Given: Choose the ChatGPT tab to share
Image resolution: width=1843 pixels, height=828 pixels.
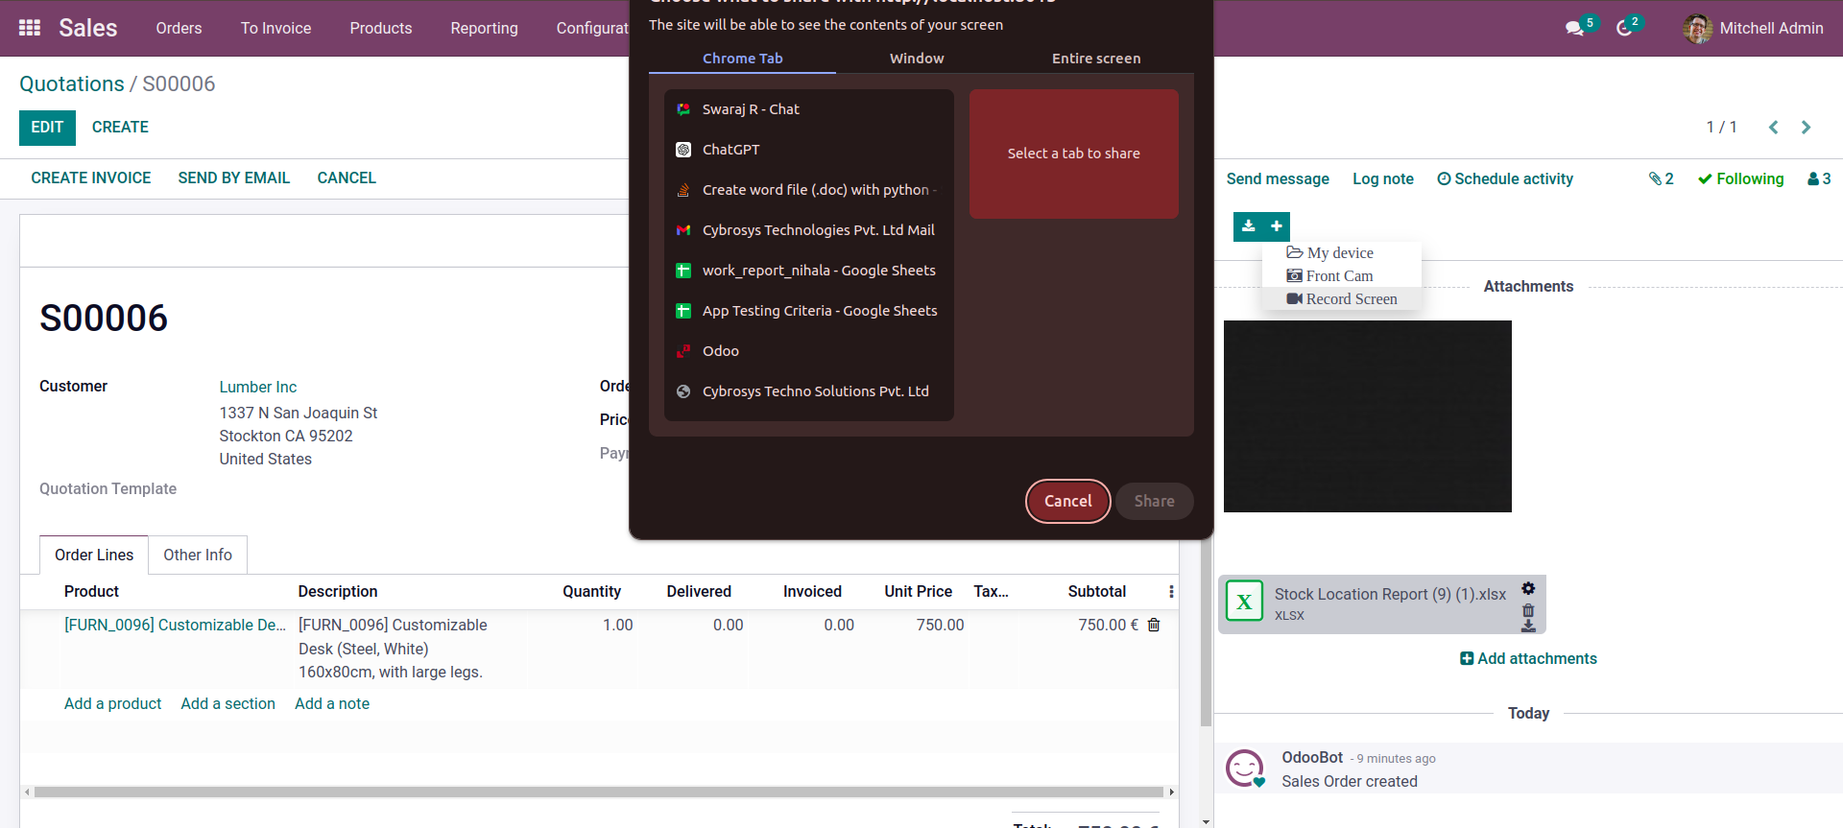Looking at the screenshot, I should (809, 150).
